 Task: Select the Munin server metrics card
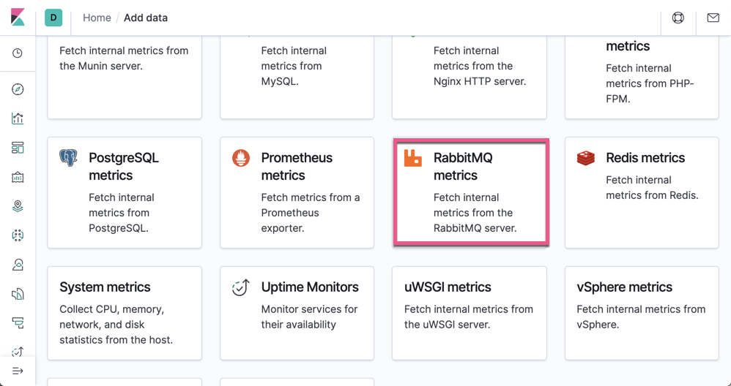tap(125, 77)
